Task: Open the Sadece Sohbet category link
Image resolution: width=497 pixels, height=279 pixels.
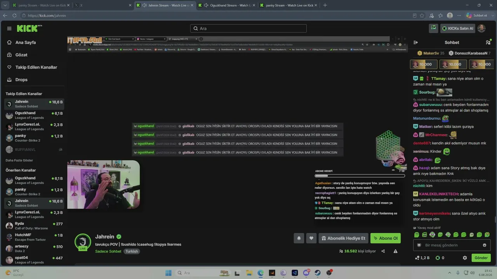Action: click(x=108, y=251)
